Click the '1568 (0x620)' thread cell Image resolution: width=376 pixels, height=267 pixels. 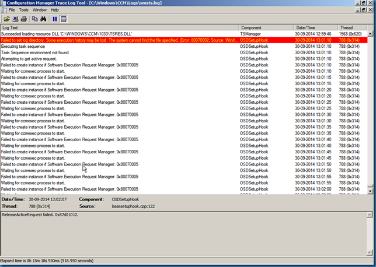(350, 34)
